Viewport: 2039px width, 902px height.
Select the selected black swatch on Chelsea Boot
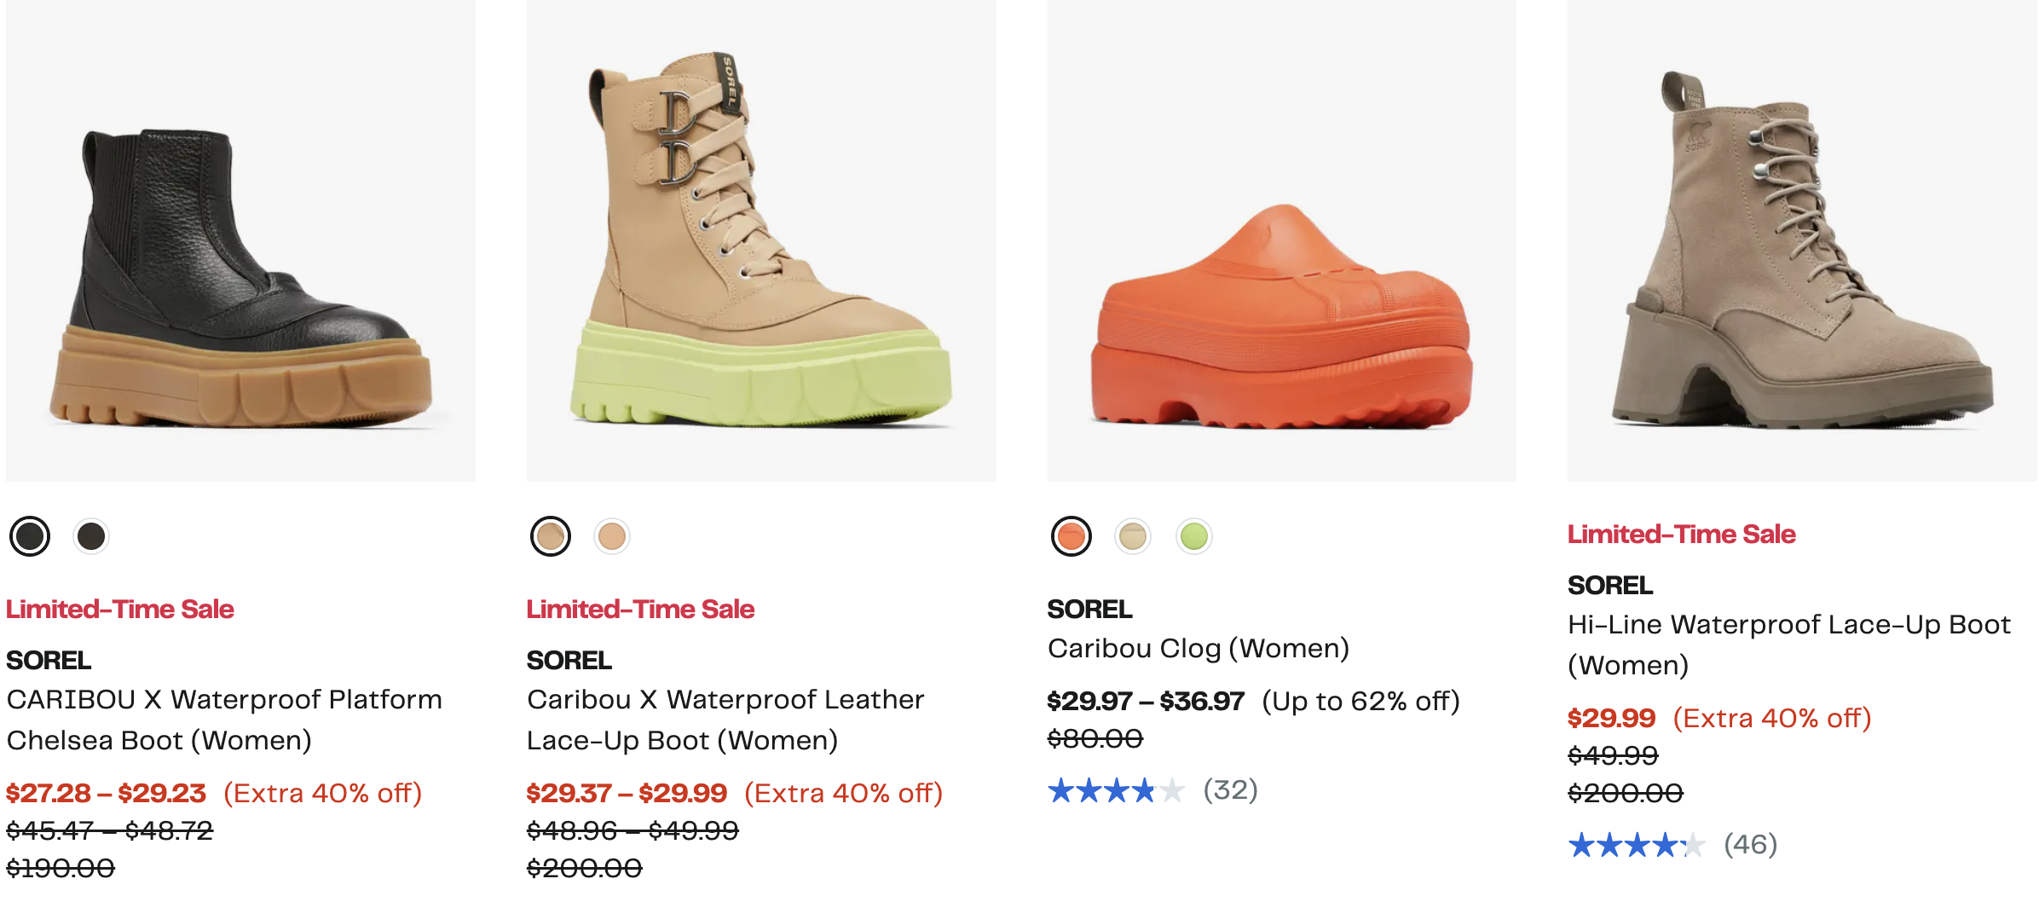30,536
